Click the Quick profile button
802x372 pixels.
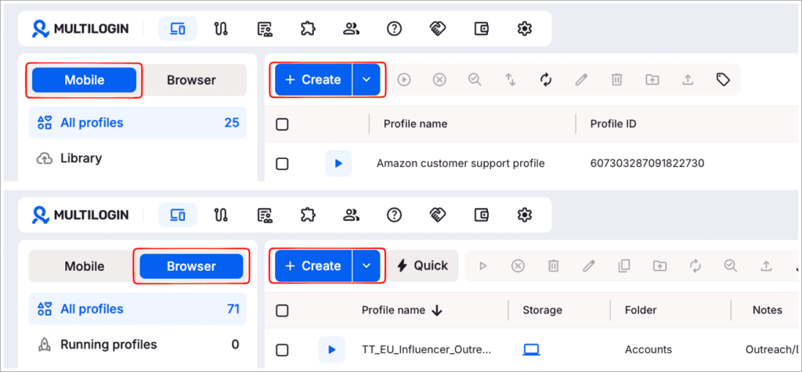[x=423, y=265]
